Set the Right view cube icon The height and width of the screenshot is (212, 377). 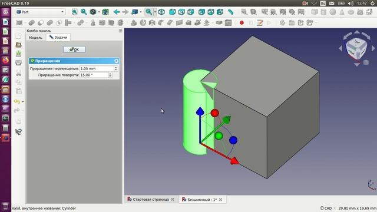click(190, 12)
